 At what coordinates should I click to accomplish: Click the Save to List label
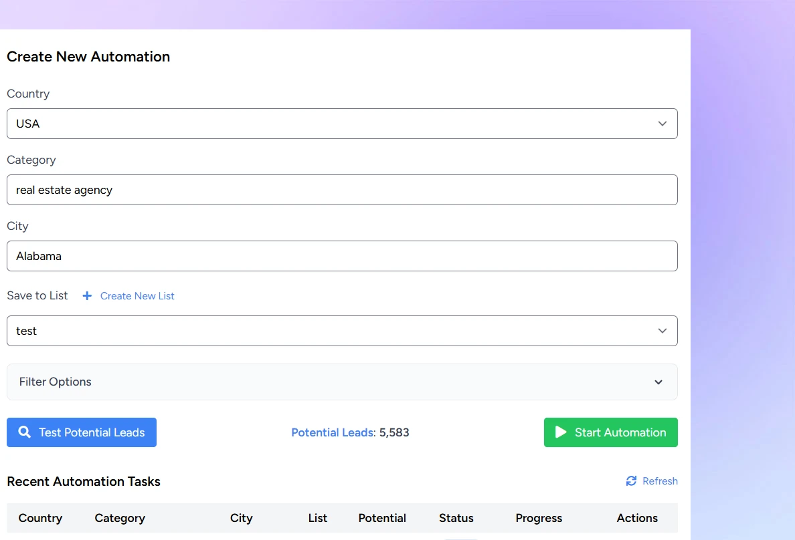pyautogui.click(x=37, y=295)
